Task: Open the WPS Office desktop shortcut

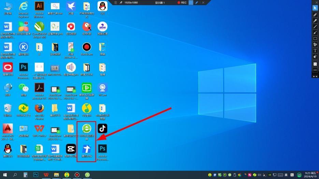Action: [x=39, y=129]
